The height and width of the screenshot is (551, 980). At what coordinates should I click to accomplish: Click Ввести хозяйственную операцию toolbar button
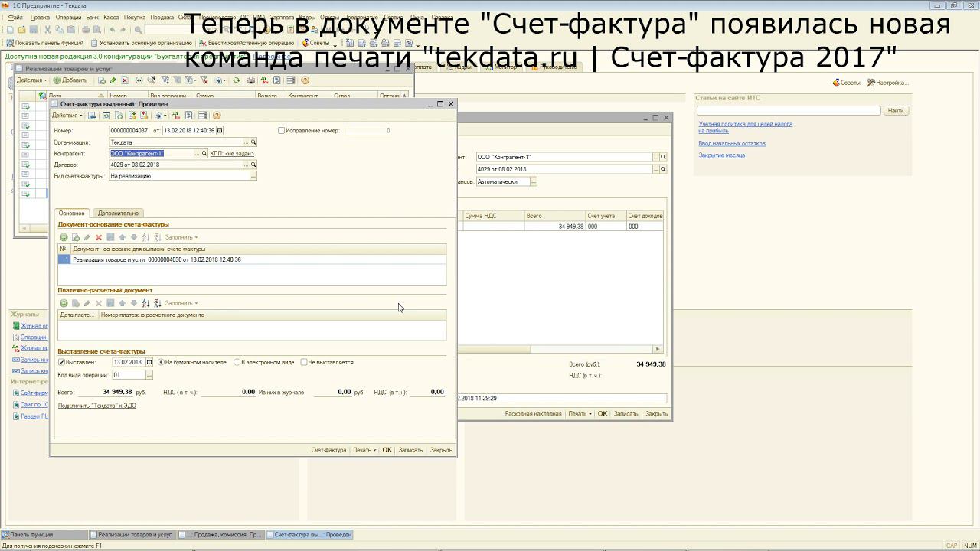(x=247, y=43)
